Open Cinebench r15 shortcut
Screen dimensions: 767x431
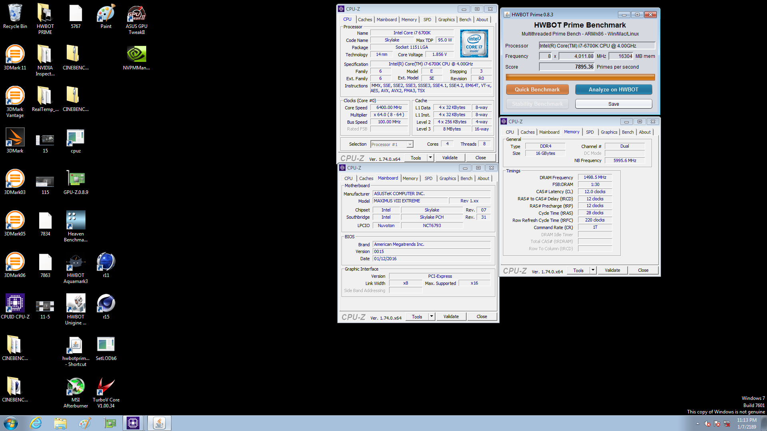click(x=106, y=307)
